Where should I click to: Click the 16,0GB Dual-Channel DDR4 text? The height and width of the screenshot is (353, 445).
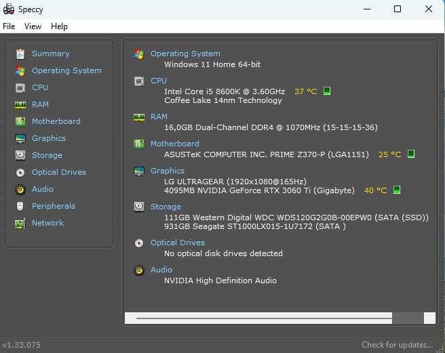[271, 127]
